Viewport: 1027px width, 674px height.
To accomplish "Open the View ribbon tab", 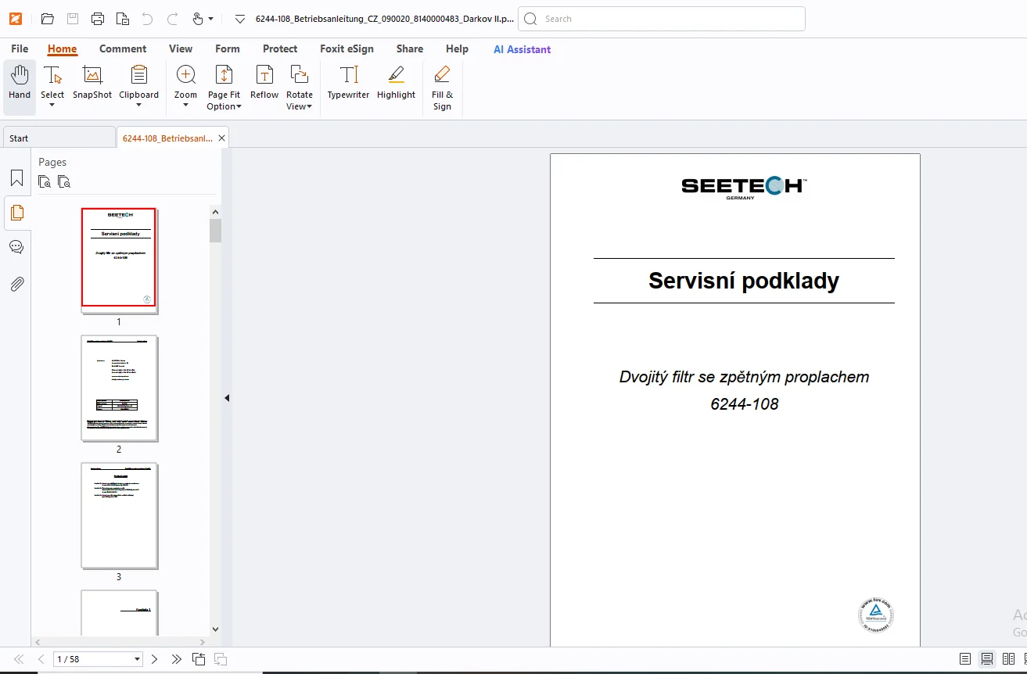I will pos(181,48).
